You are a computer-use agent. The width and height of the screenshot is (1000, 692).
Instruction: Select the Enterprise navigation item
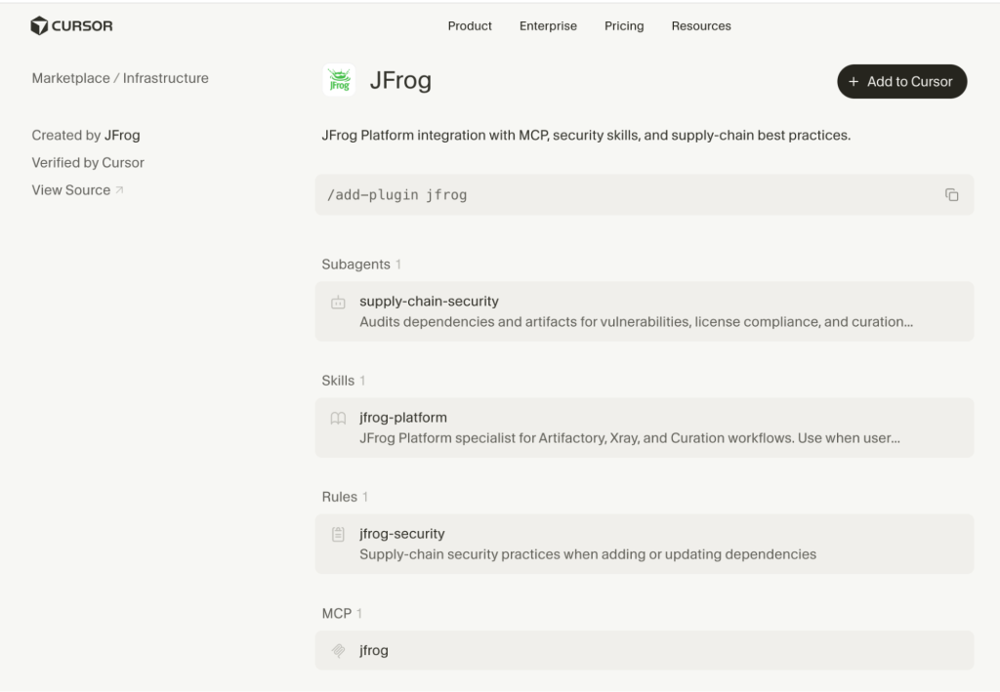point(548,26)
